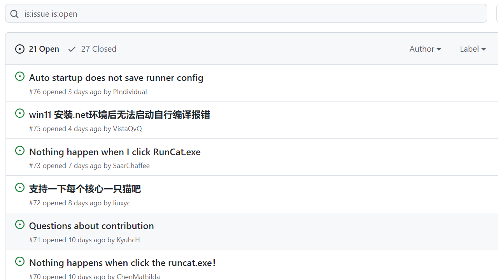View PIndividual's profile link
Screen dimensions: 498x280
[130, 91]
